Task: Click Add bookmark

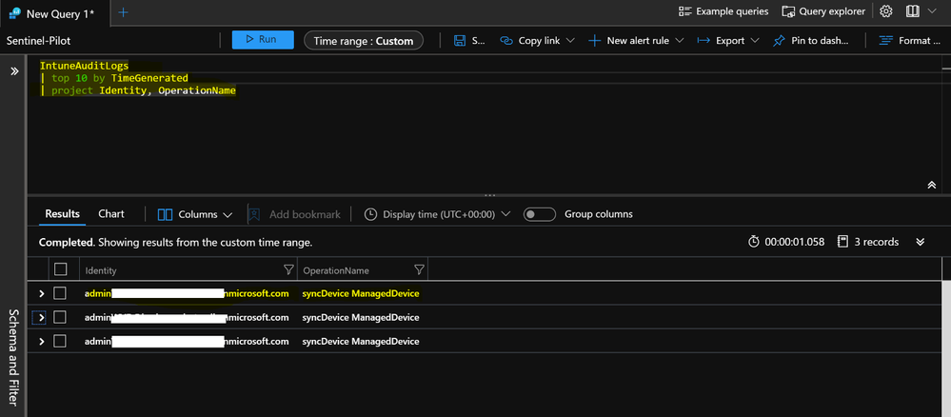Action: (x=294, y=214)
